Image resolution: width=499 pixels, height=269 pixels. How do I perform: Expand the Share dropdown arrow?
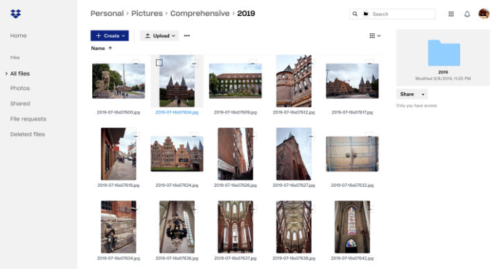[x=423, y=94]
